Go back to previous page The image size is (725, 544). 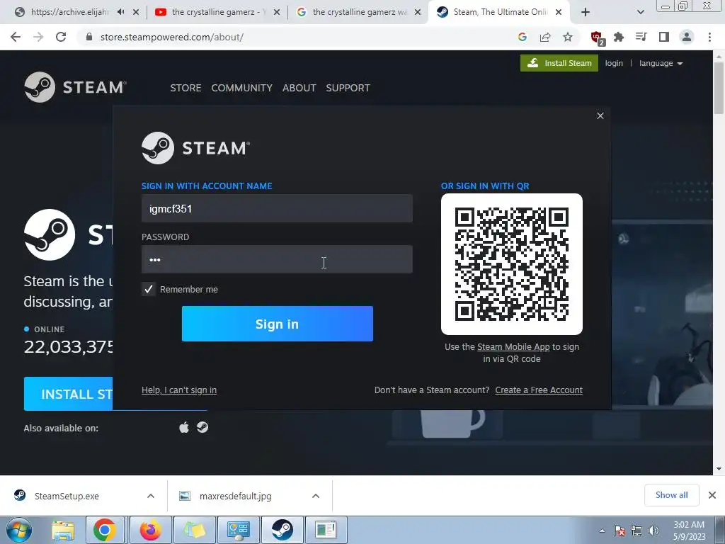pyautogui.click(x=16, y=37)
